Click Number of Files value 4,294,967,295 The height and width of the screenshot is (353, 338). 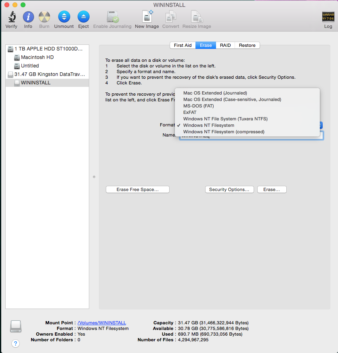click(193, 340)
